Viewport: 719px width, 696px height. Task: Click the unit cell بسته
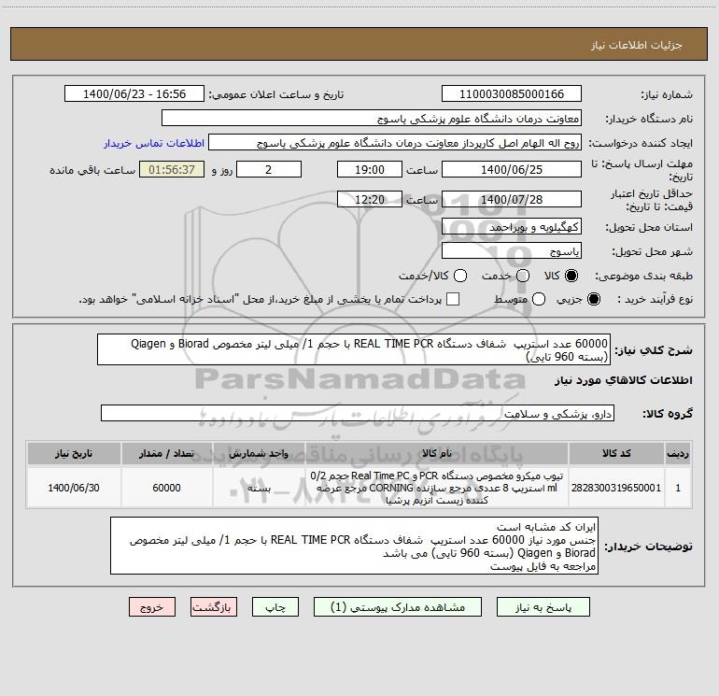click(x=259, y=488)
